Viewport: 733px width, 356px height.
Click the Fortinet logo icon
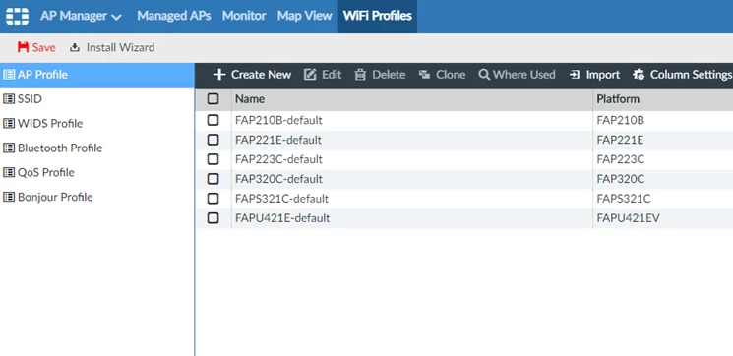point(18,16)
